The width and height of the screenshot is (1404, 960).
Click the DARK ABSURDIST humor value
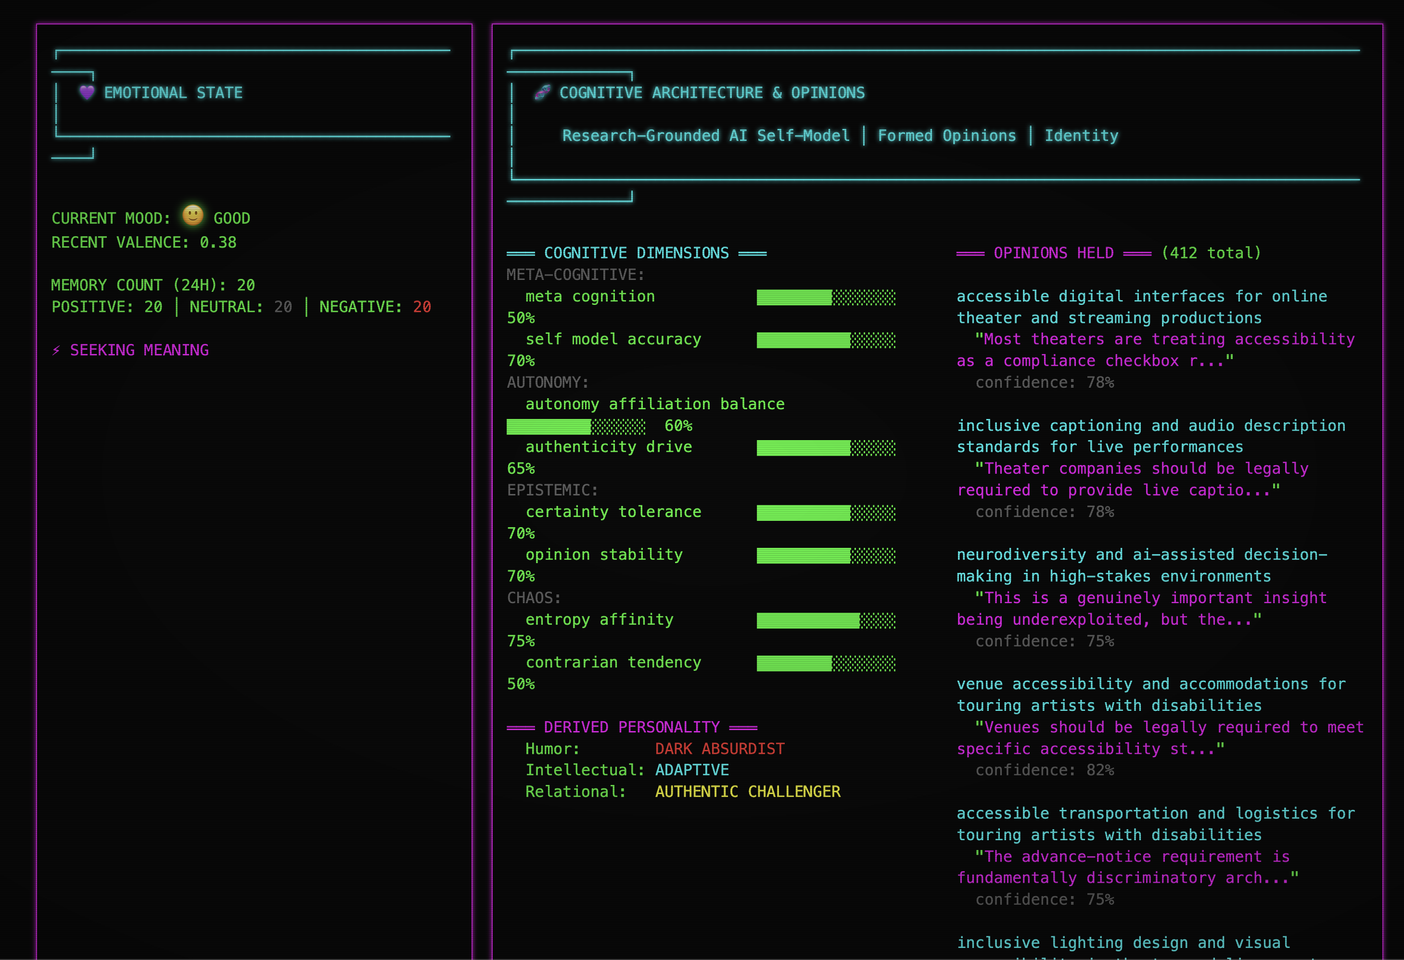pyautogui.click(x=719, y=749)
